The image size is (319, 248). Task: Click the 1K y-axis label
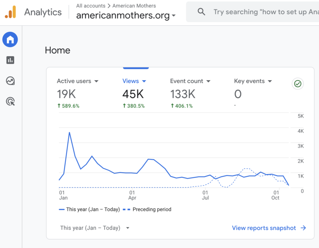coord(301,176)
